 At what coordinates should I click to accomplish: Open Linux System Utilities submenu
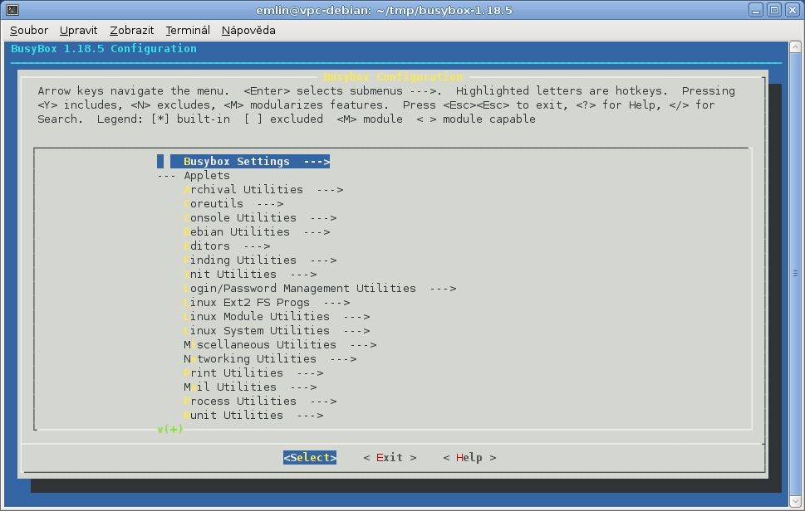tap(277, 331)
